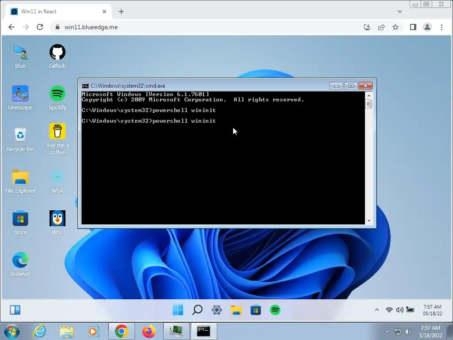Select the Recycle Bin desktop icon

(20, 139)
